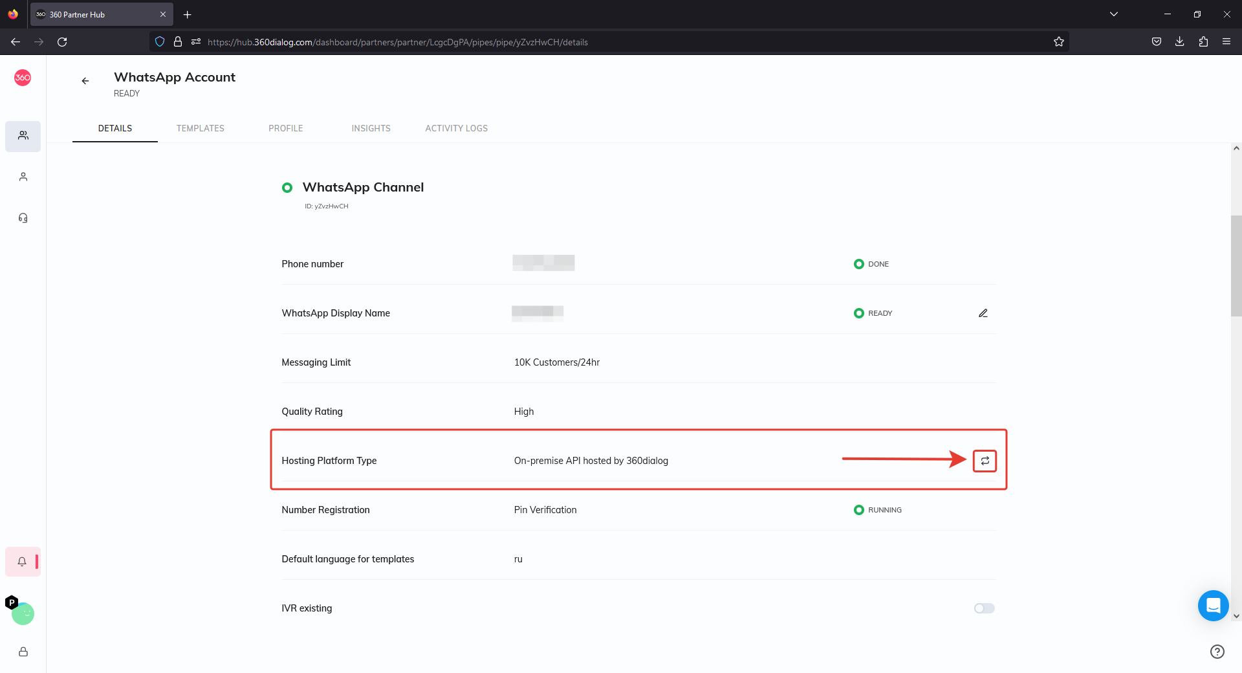Viewport: 1242px width, 673px height.
Task: Click the lock icon in the sidebar
Action: click(x=23, y=652)
